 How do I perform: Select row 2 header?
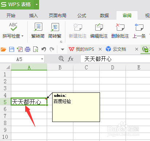click(x=5, y=81)
